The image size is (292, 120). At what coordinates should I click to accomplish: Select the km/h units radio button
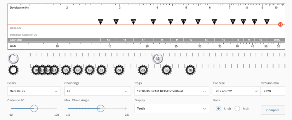(x=218, y=108)
